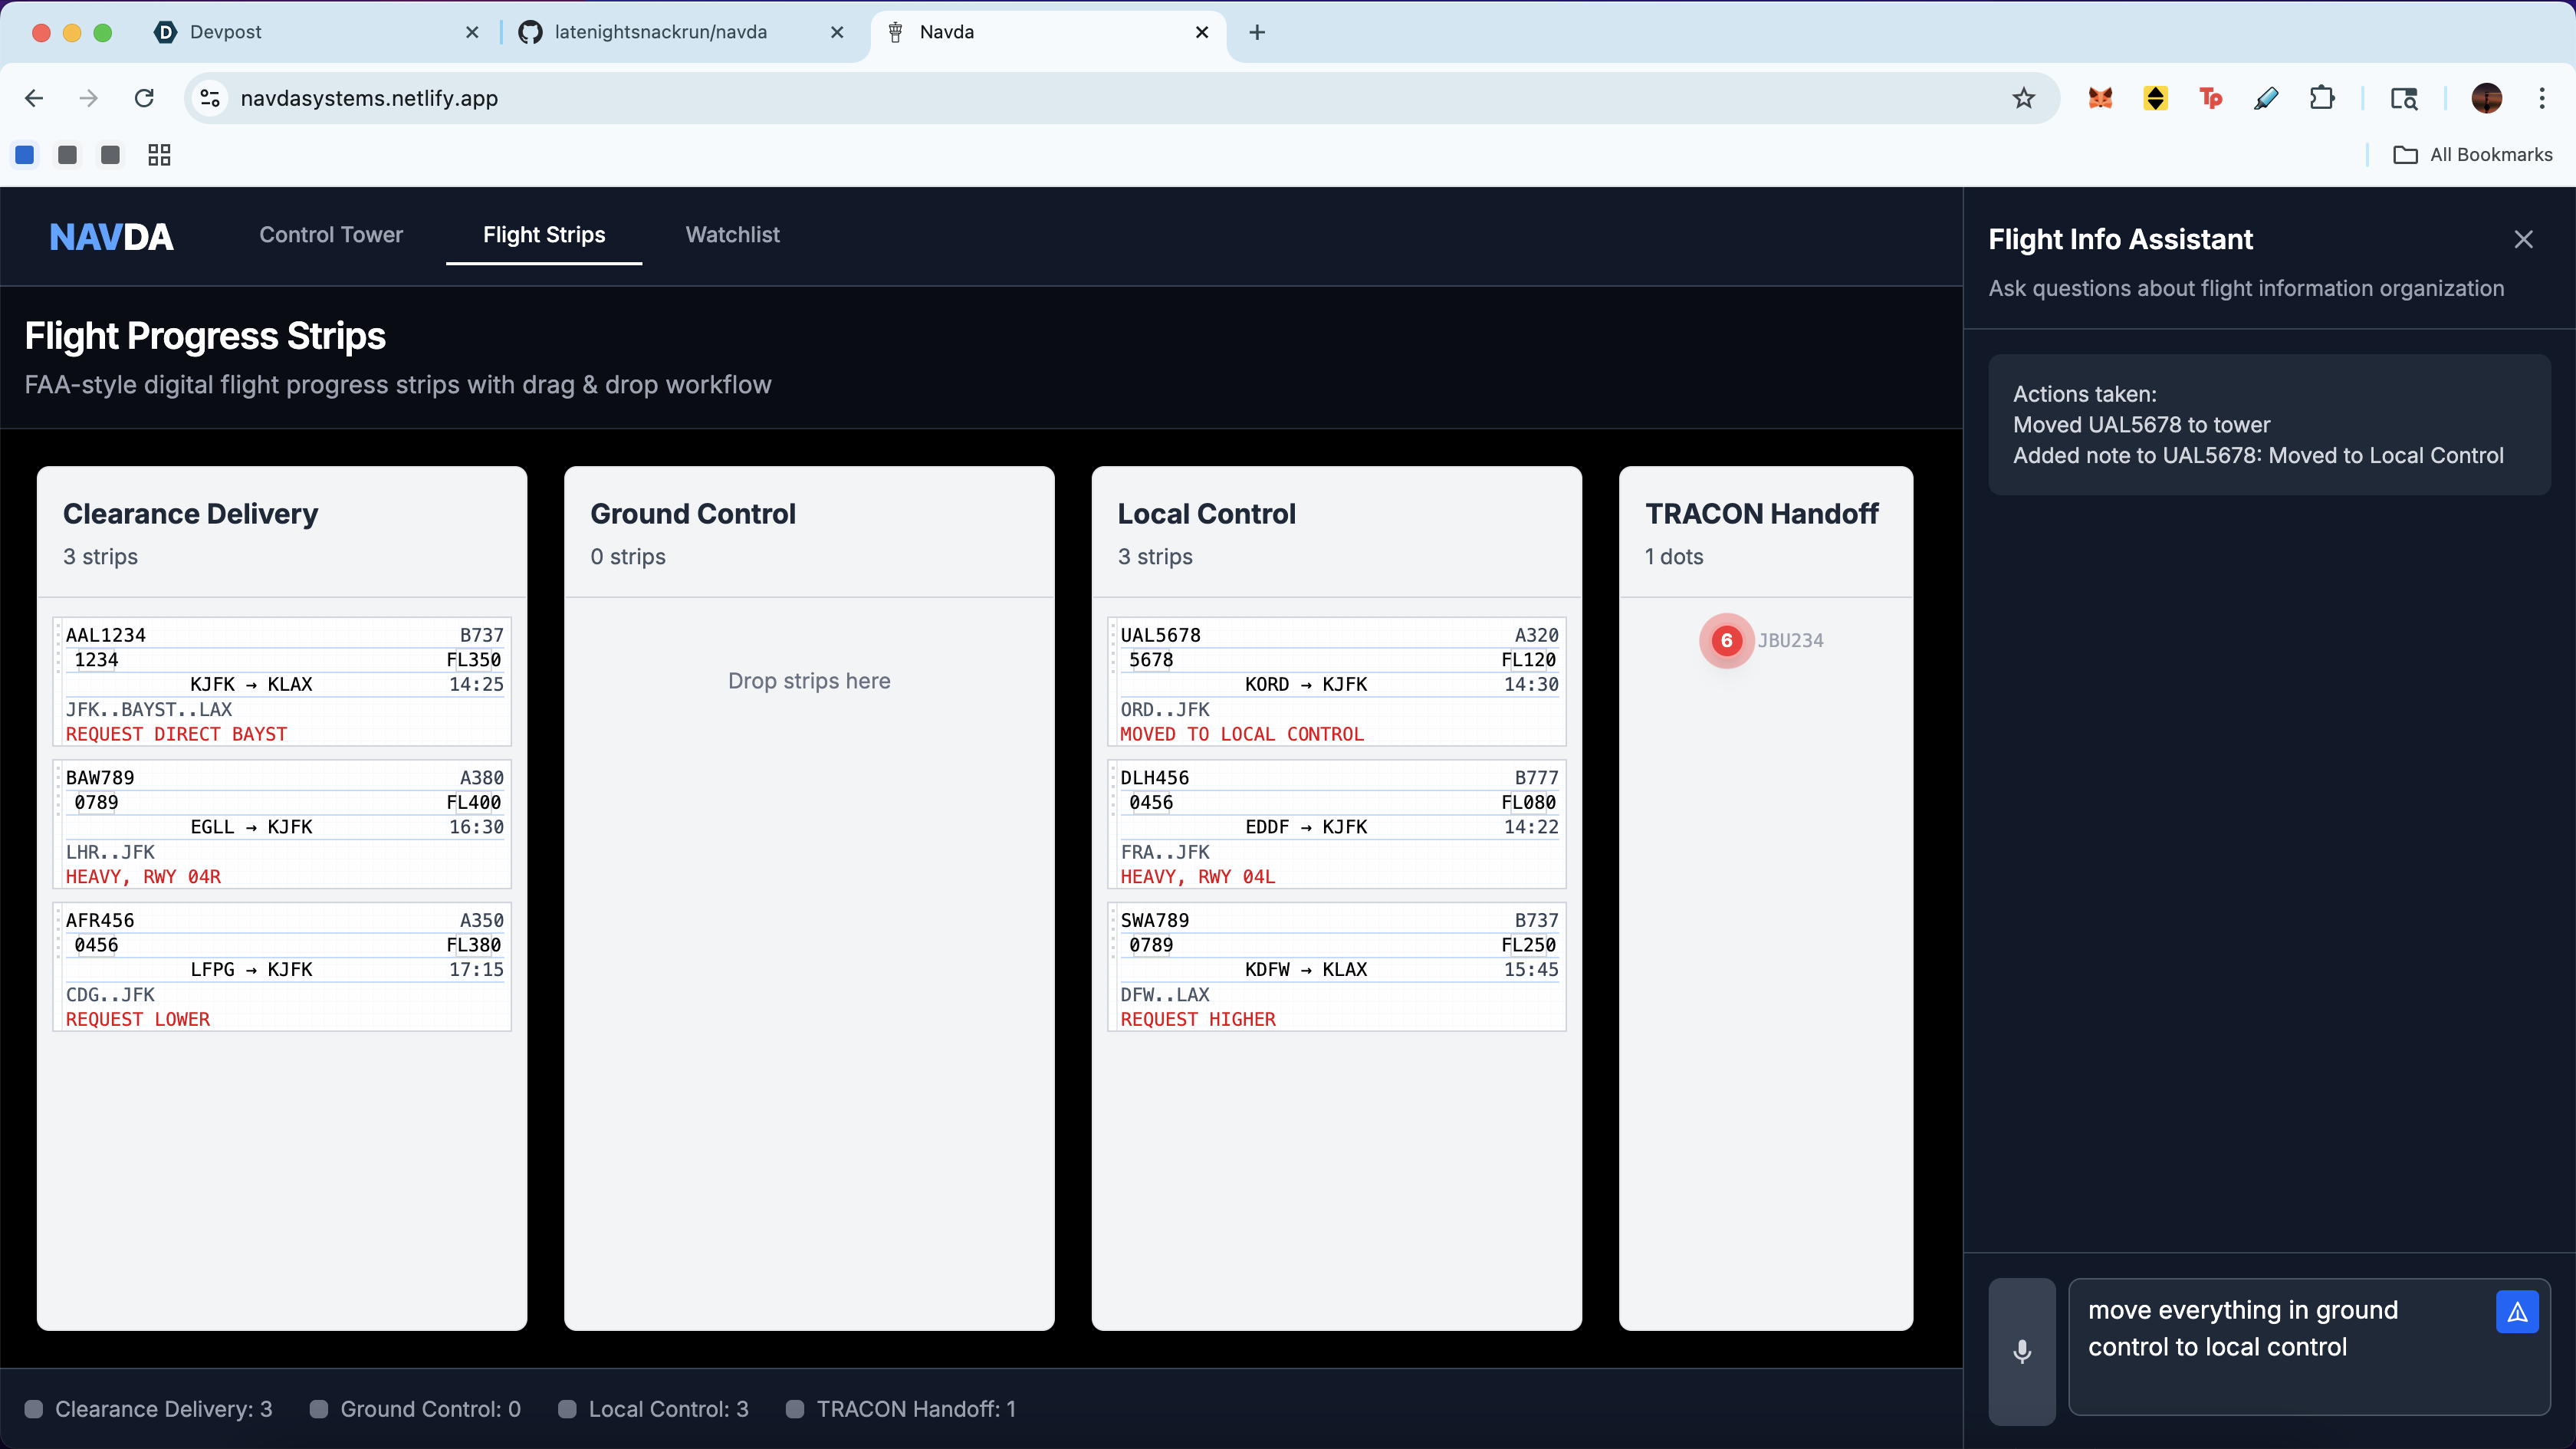Select the DLH456 strip in Local Control

1337,825
